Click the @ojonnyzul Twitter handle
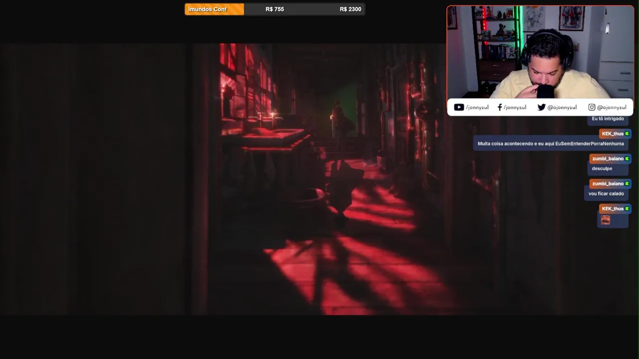The image size is (639, 359). tap(562, 107)
